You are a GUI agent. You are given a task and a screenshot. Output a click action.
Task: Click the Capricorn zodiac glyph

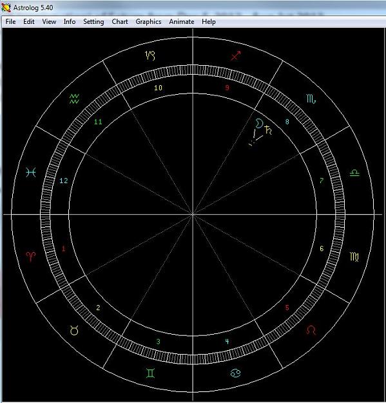pyautogui.click(x=150, y=55)
